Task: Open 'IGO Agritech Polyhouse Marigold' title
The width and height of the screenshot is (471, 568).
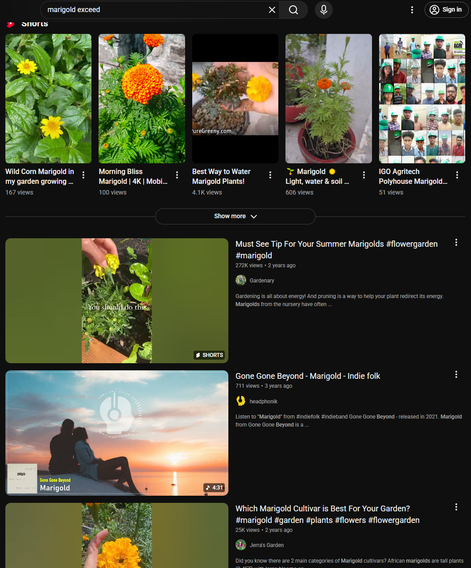Action: click(x=413, y=176)
